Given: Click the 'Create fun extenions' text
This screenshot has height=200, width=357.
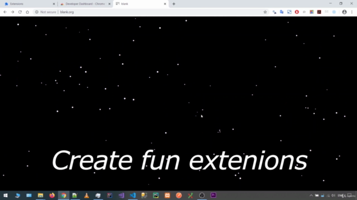Looking at the screenshot, I should (x=180, y=161).
